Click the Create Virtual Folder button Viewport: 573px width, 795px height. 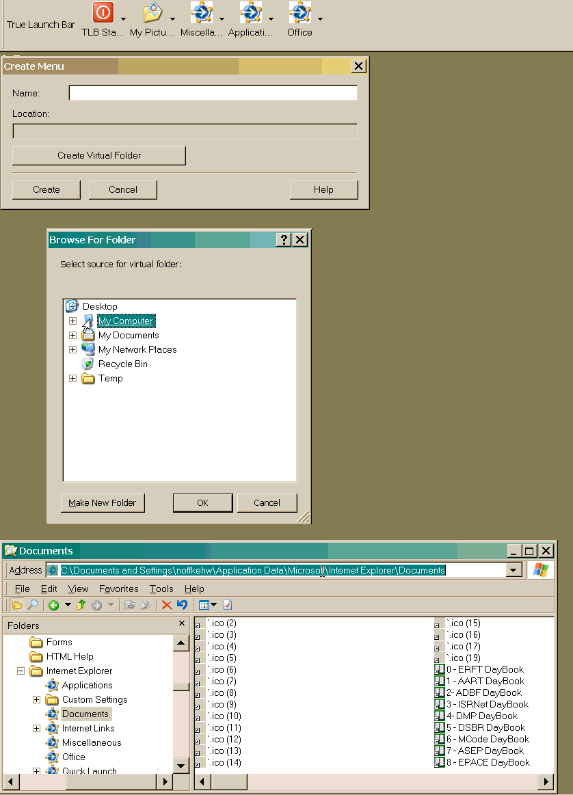[99, 155]
